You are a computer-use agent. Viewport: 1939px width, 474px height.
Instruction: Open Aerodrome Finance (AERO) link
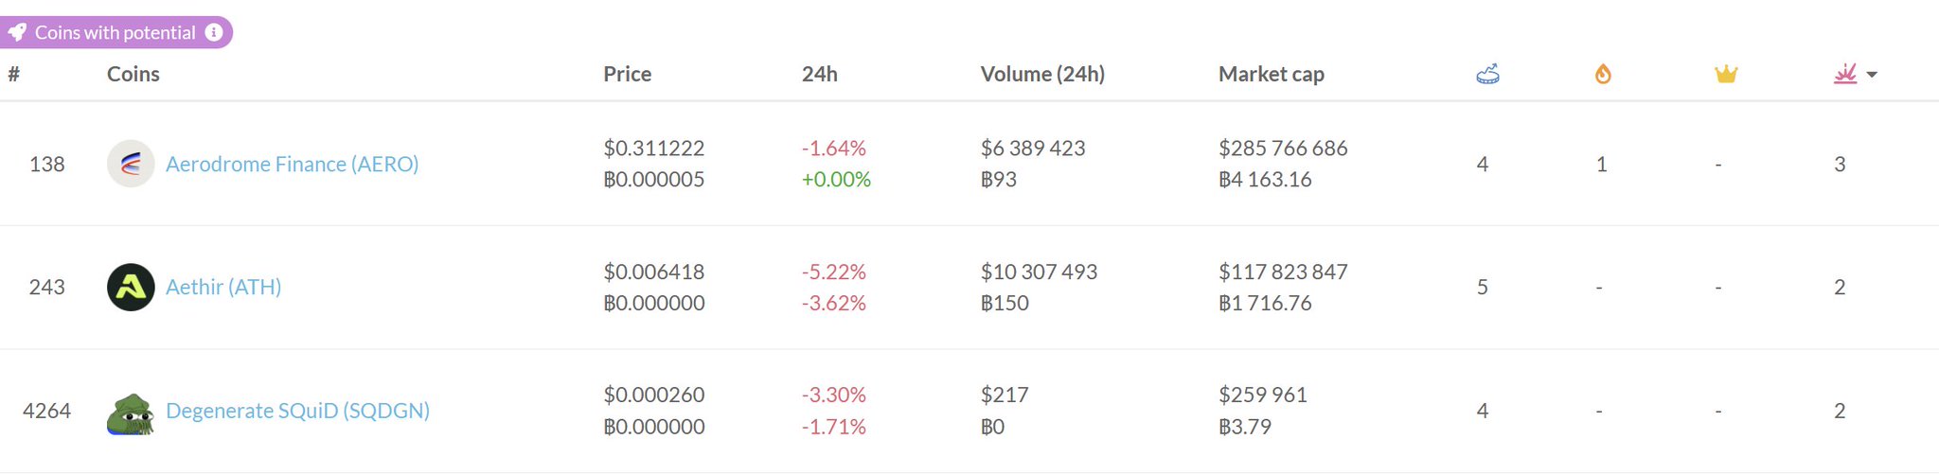tap(292, 164)
